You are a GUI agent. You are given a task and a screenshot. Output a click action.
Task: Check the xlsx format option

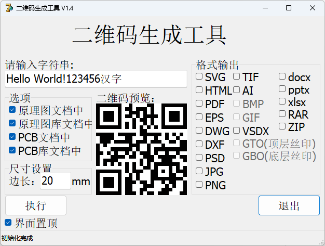click(282, 101)
